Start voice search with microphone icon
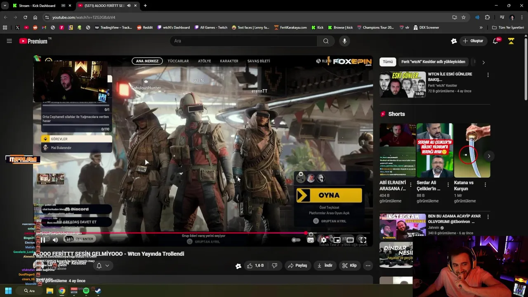 click(x=344, y=41)
